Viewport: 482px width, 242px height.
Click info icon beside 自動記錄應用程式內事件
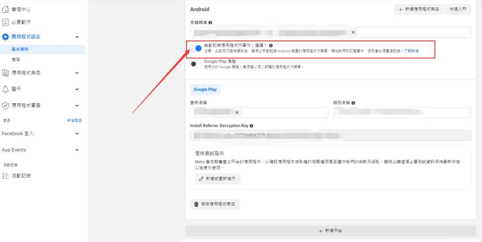[x=271, y=45]
